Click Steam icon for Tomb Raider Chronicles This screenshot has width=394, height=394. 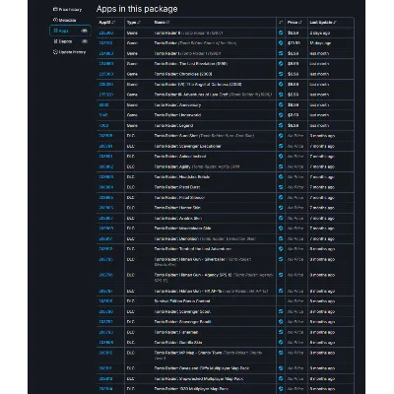click(x=281, y=74)
